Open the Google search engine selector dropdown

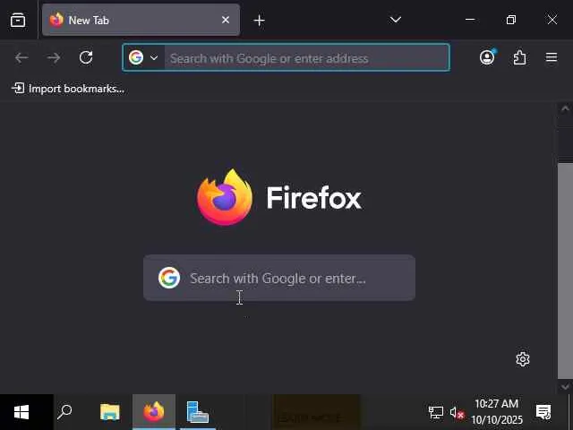coord(143,57)
